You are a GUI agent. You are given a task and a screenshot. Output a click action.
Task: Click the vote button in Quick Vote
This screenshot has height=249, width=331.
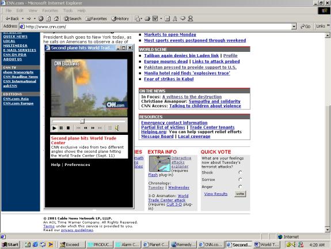coord(240,194)
